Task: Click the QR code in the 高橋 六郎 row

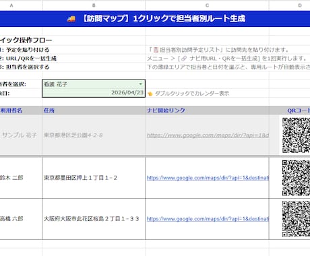Action: 296,219
